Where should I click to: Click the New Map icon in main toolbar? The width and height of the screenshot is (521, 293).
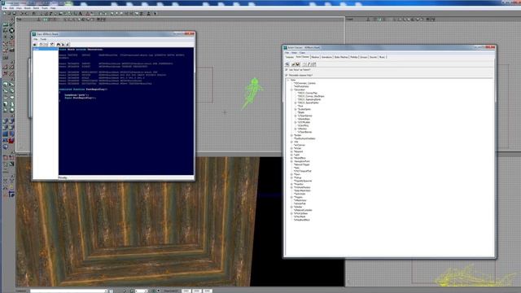(x=4, y=14)
